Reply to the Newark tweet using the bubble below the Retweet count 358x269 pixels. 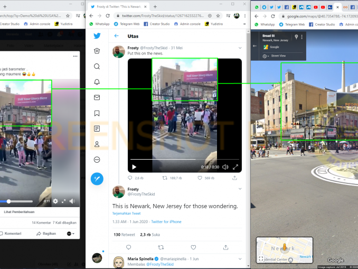click(128, 247)
